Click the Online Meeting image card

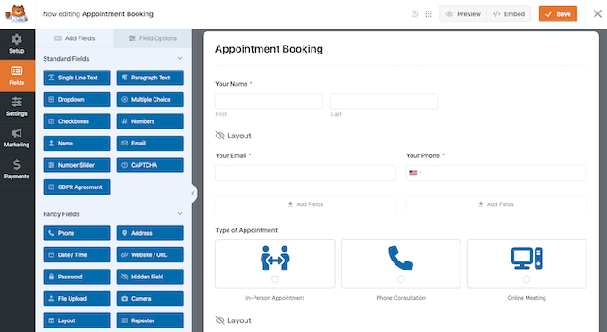pos(527,264)
